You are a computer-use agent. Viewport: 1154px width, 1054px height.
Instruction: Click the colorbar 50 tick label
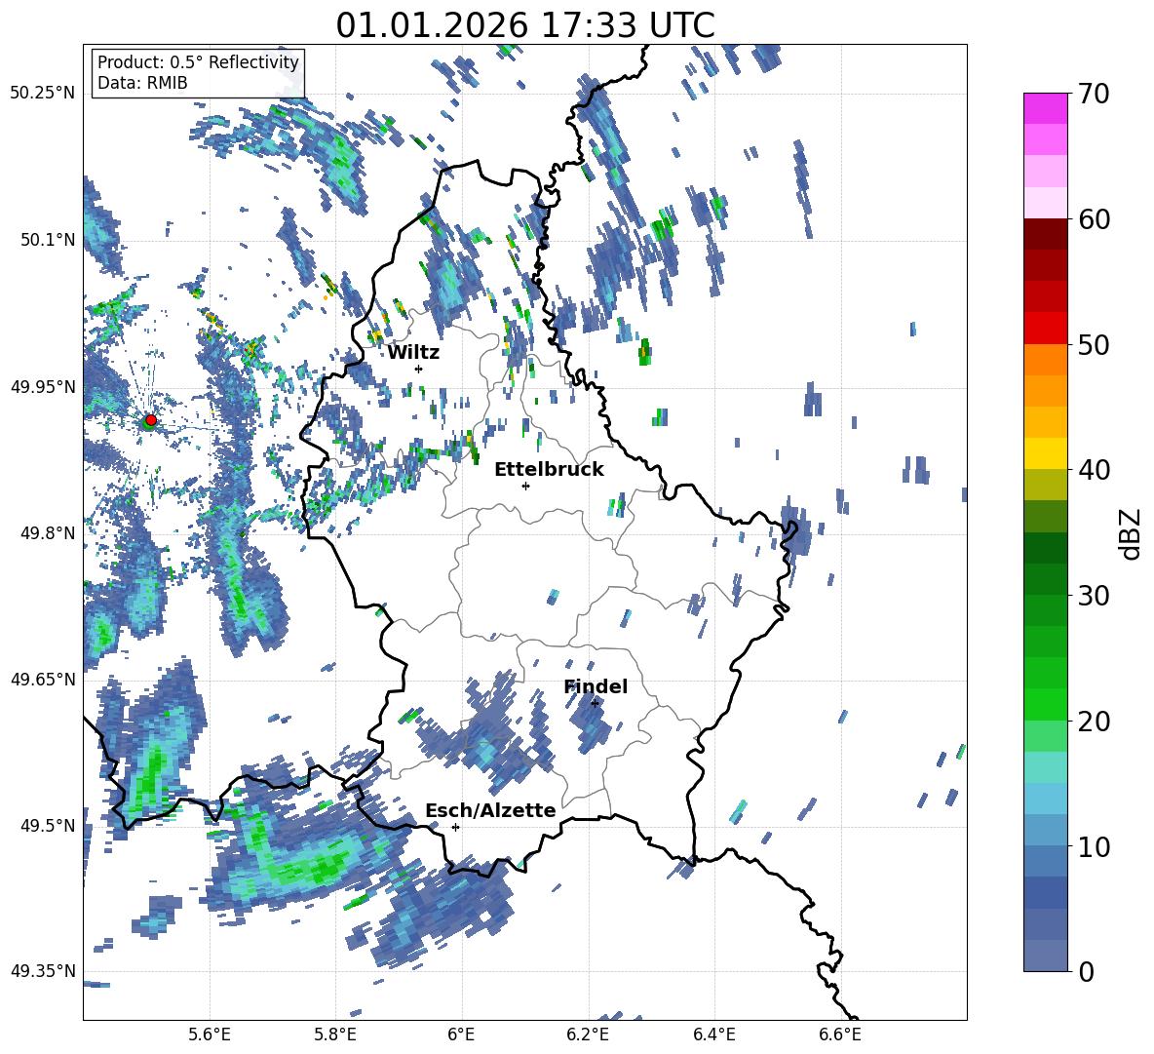1094,344
